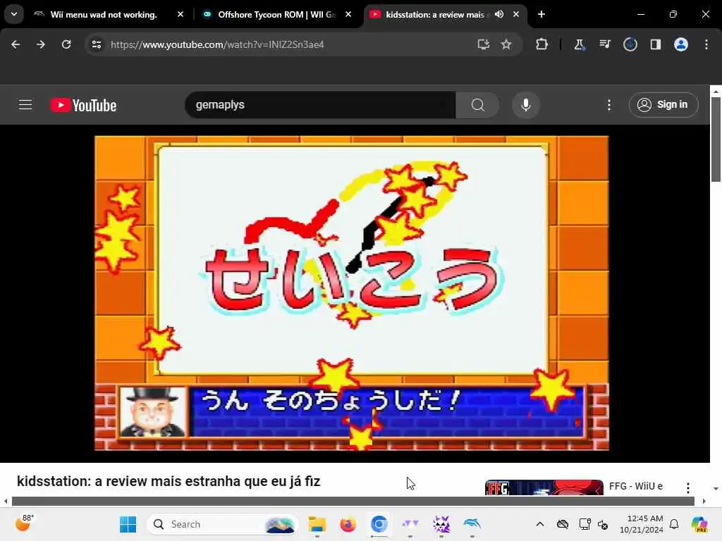Screen dimensions: 722x541
Task: Close the kidsstation YouTube tab
Action: 516,14
